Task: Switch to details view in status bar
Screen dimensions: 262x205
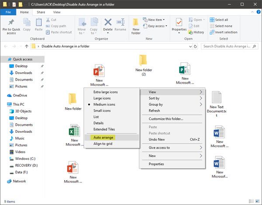Action: tap(252, 202)
